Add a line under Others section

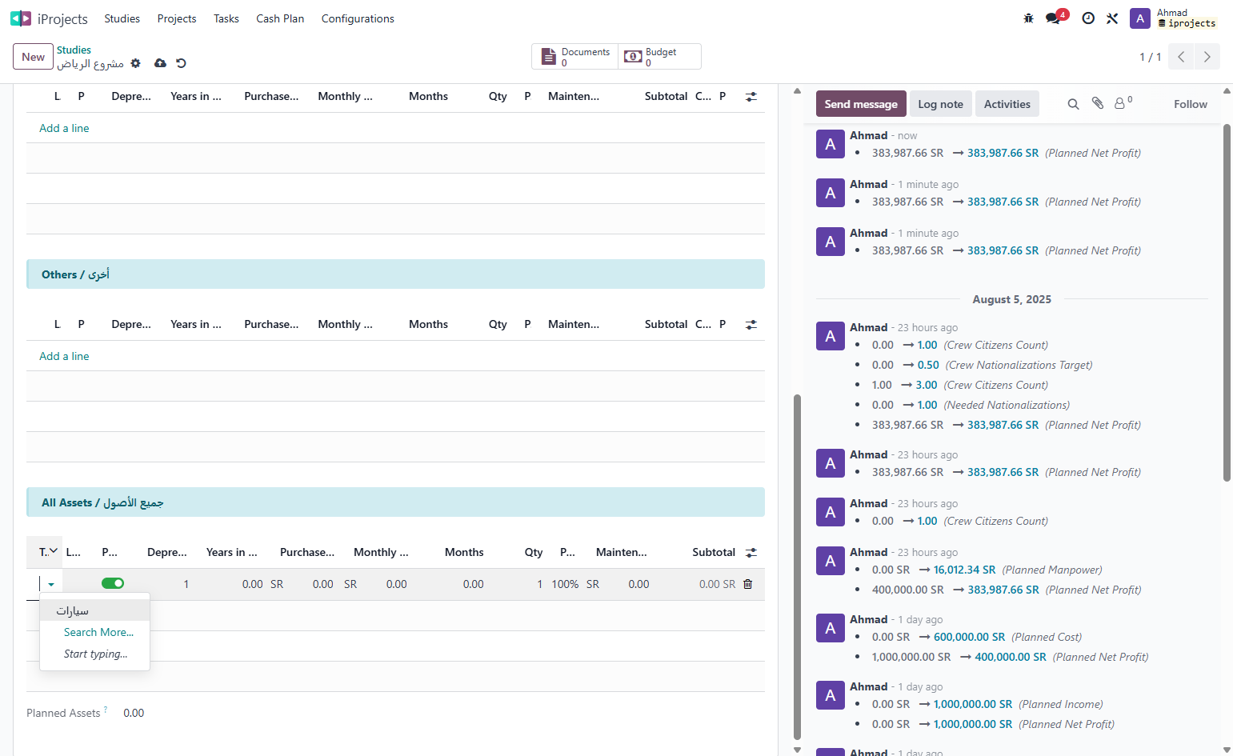64,356
